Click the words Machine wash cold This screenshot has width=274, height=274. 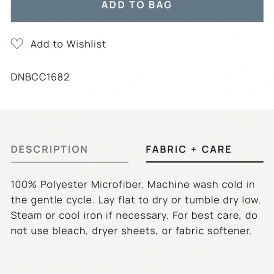(x=195, y=185)
